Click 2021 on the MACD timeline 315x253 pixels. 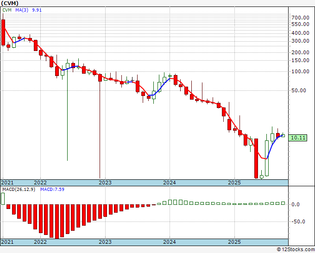pos(7,242)
